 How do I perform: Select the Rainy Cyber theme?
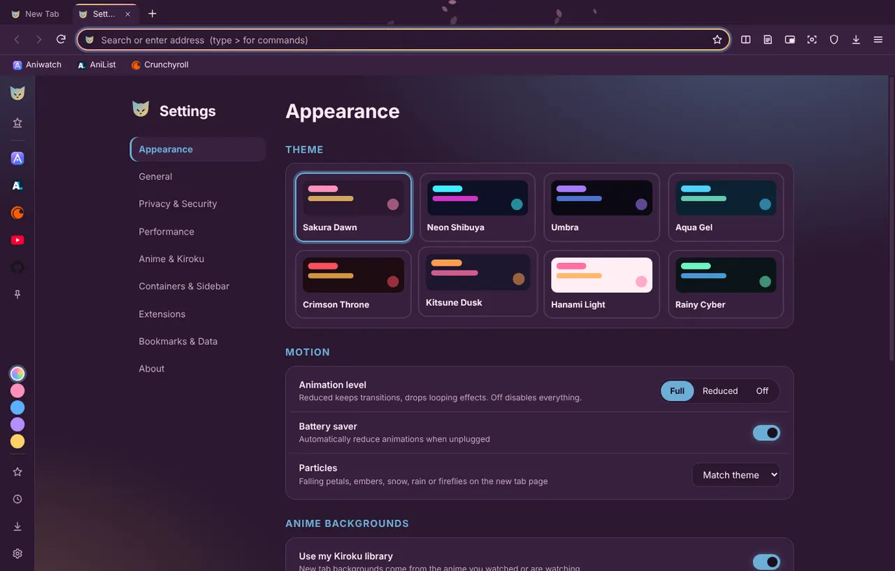tap(726, 284)
